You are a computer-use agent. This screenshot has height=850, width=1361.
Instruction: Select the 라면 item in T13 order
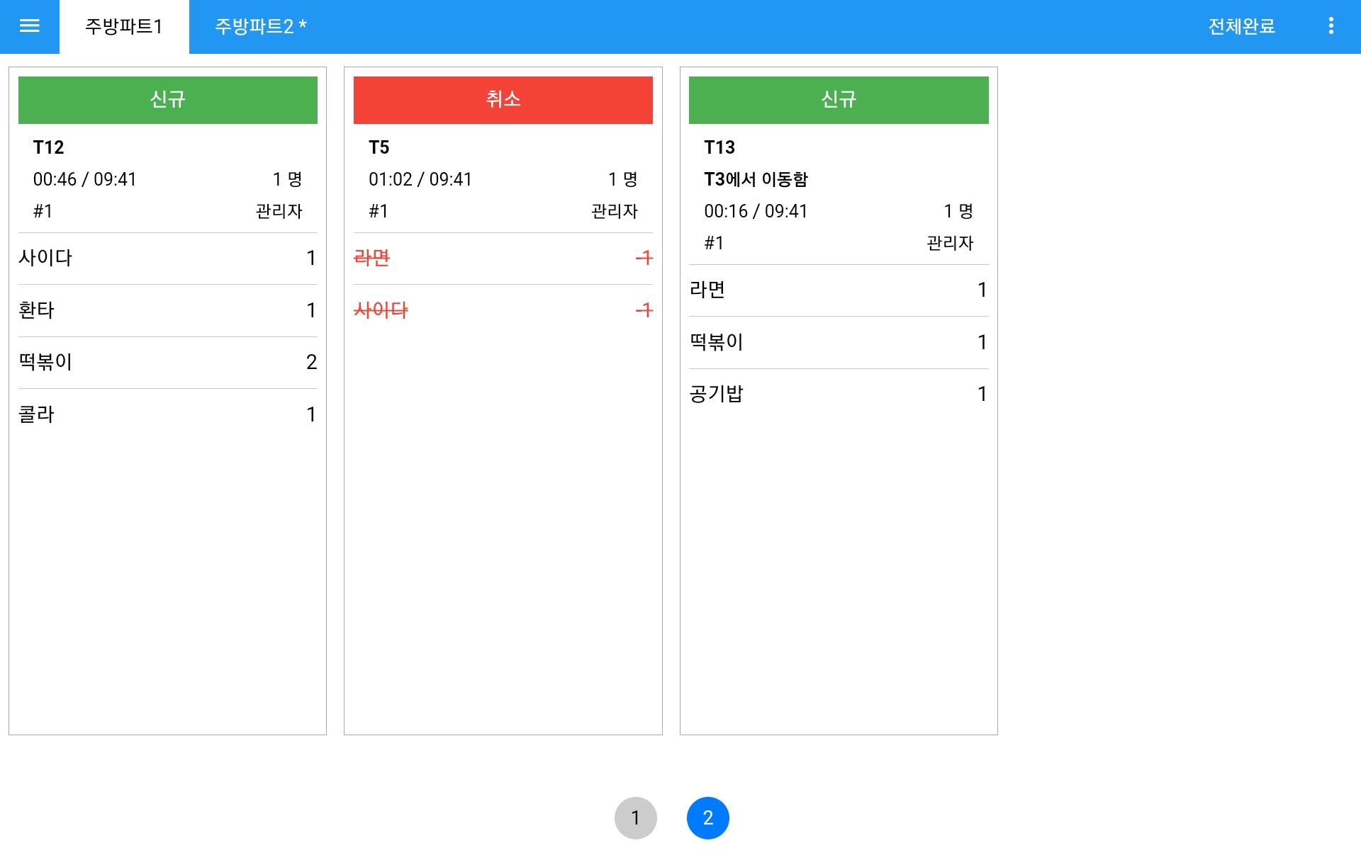click(839, 290)
